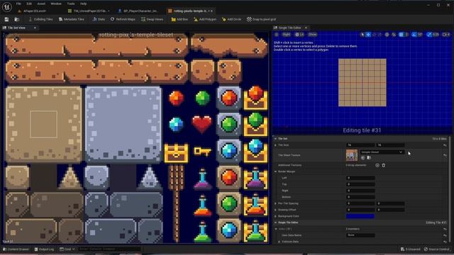Collapse the Tile Set section
Screen dimensions: 454x255
coord(275,139)
